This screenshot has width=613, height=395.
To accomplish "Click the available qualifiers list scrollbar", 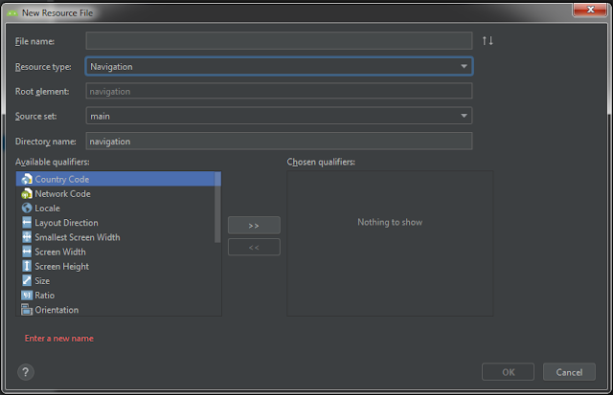I will [217, 208].
